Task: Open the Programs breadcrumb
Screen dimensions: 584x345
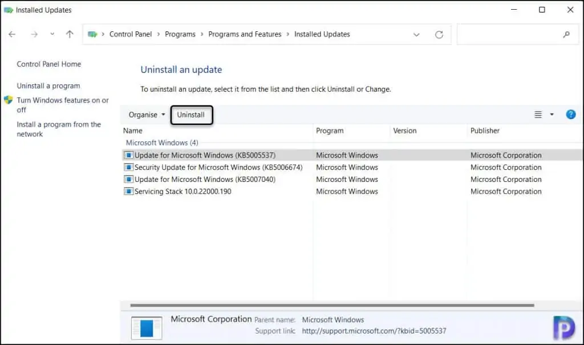Action: click(180, 34)
